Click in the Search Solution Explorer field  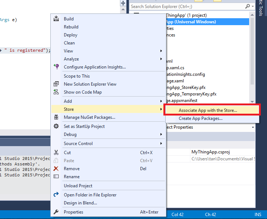tap(186, 6)
